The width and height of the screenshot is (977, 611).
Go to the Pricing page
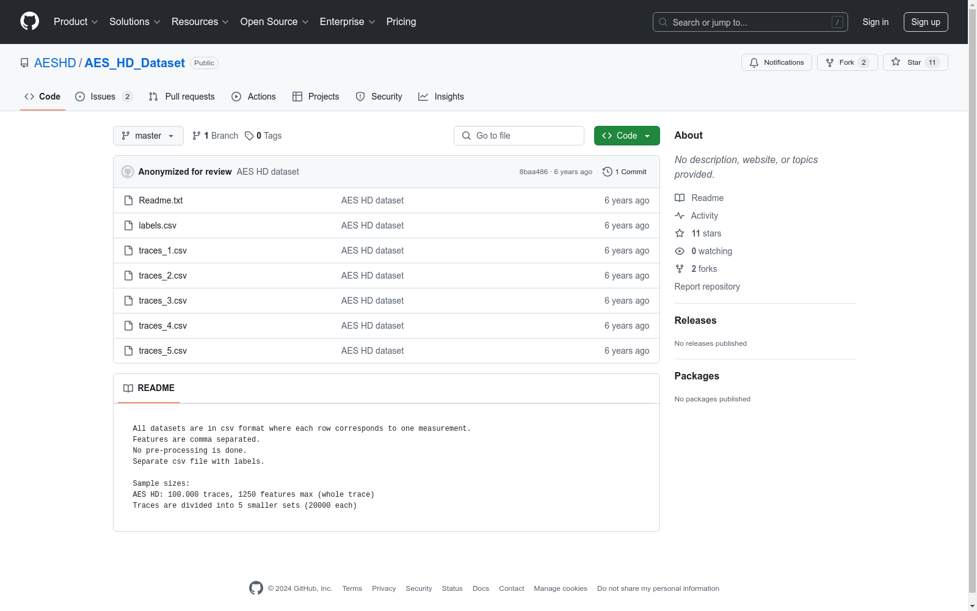[x=401, y=21]
